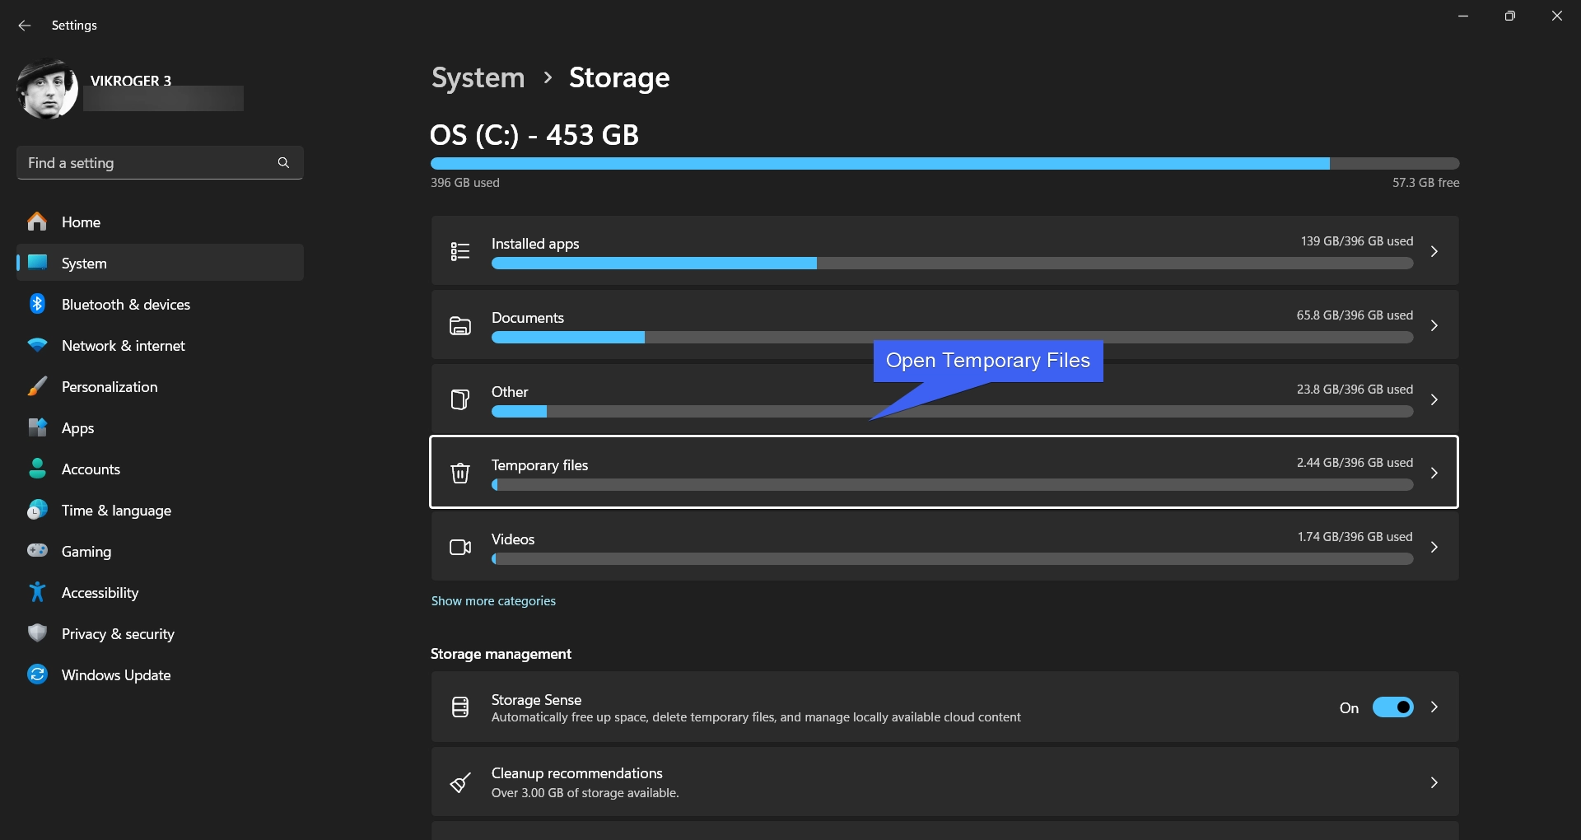Go to Network & internet settings

pos(160,346)
